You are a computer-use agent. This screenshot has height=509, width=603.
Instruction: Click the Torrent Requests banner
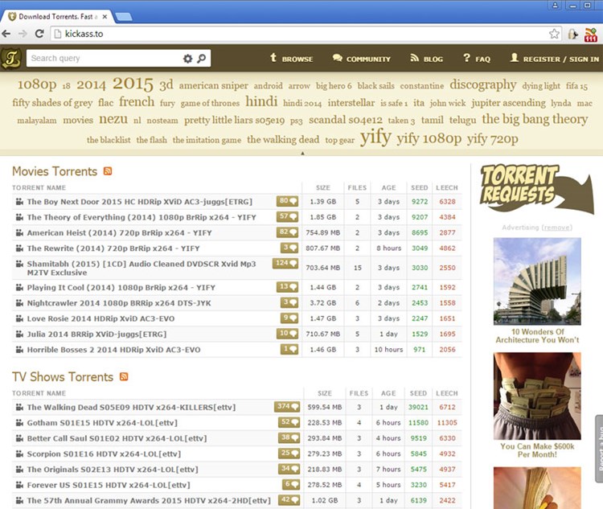pos(536,188)
